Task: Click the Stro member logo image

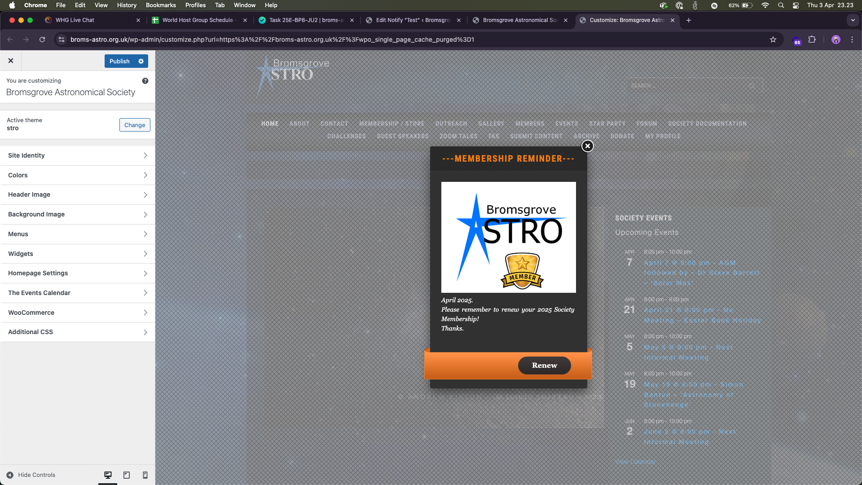Action: [x=508, y=237]
